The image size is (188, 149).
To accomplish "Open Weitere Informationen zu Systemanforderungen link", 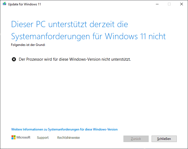I will [64, 129].
